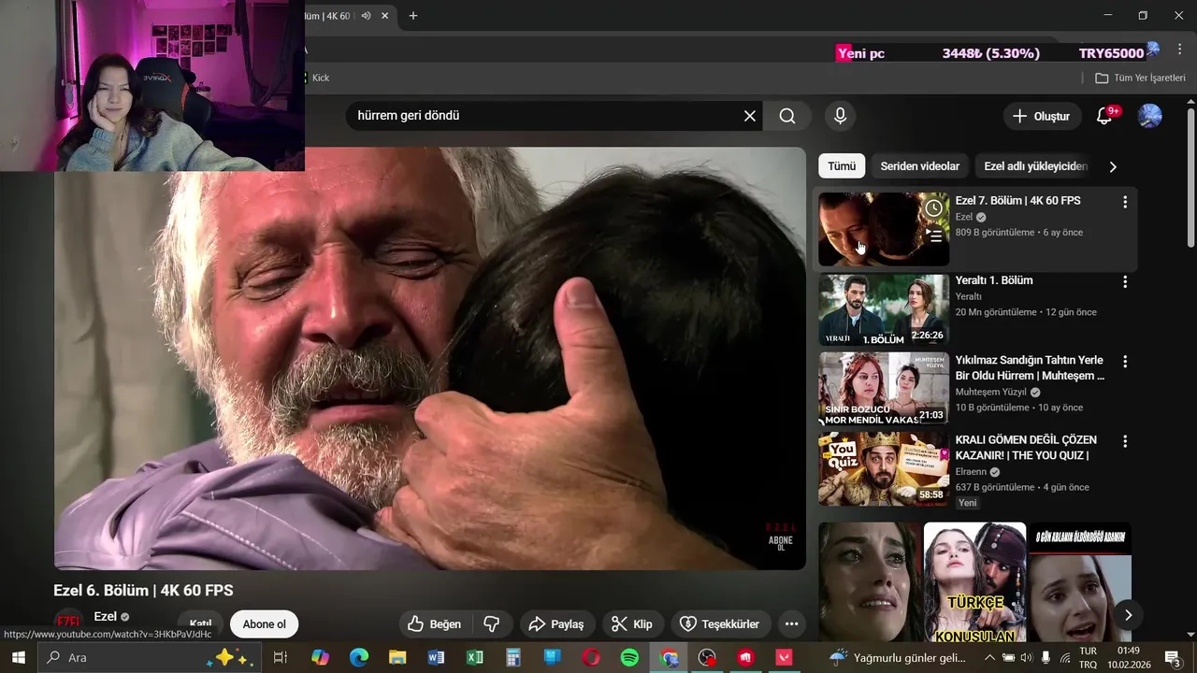Image resolution: width=1197 pixels, height=673 pixels.
Task: Select the Tümü filter chip
Action: click(842, 166)
